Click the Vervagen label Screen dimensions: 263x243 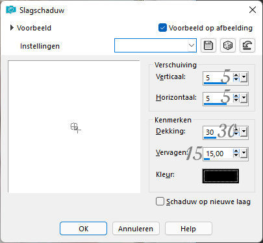click(x=171, y=153)
